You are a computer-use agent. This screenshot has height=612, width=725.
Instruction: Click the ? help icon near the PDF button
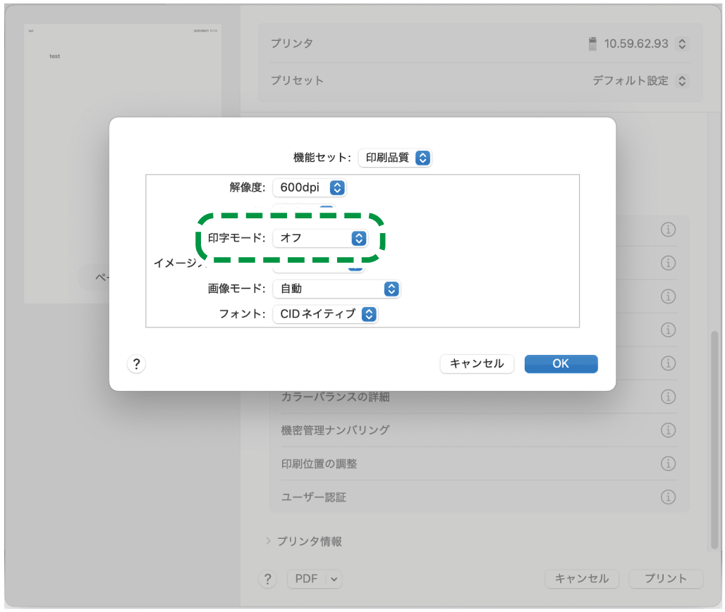(x=267, y=579)
